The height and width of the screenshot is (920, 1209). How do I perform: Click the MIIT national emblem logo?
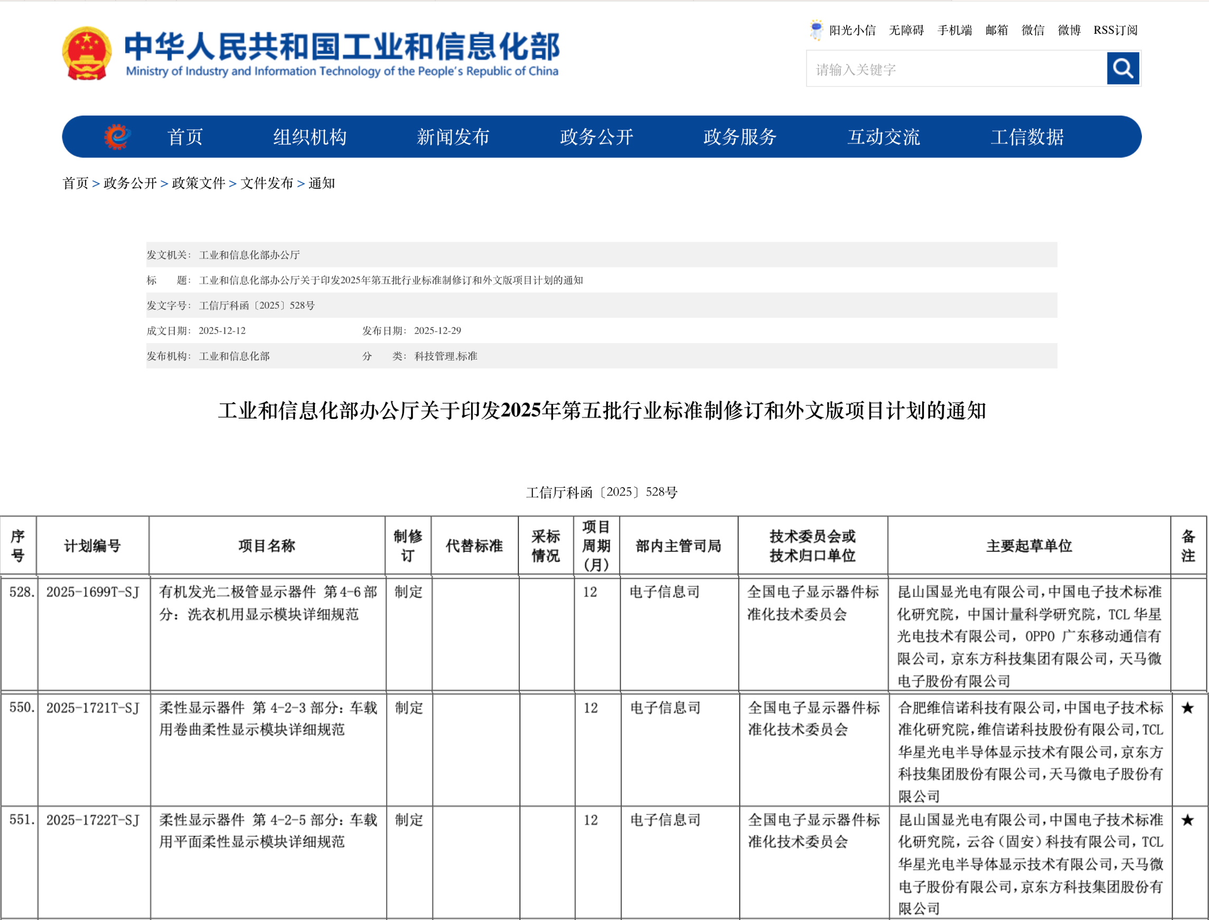coord(88,52)
